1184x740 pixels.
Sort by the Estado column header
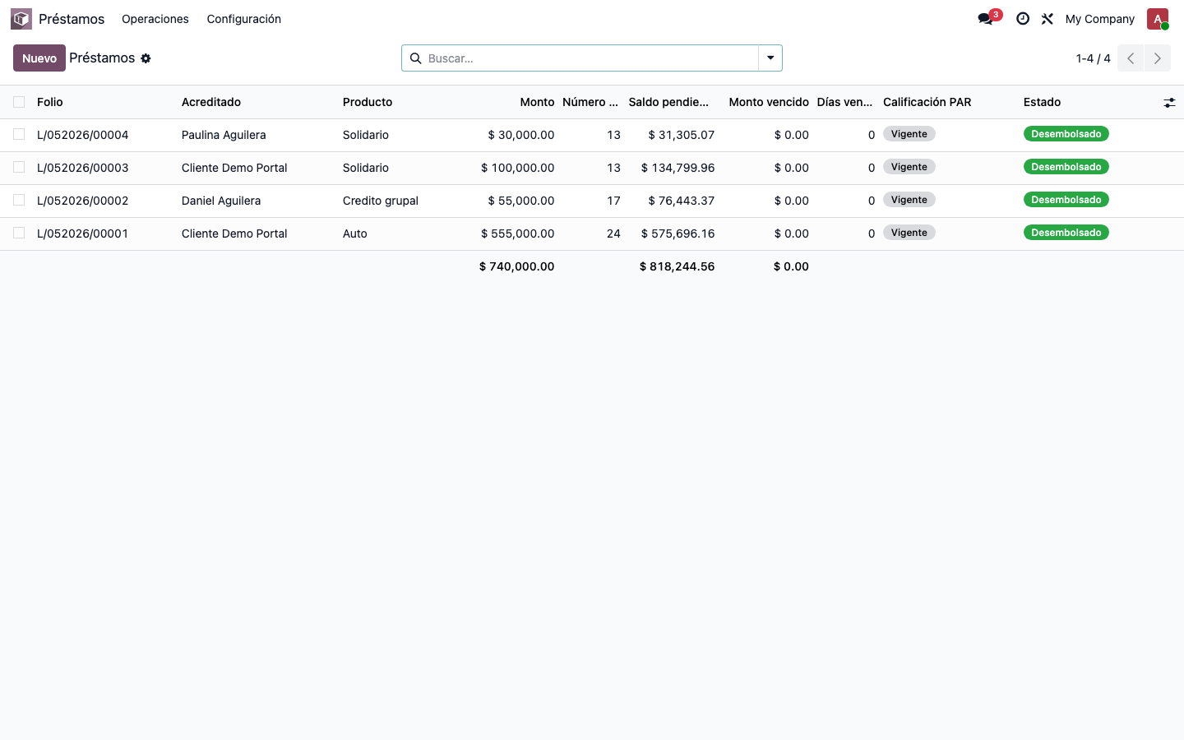coord(1042,102)
